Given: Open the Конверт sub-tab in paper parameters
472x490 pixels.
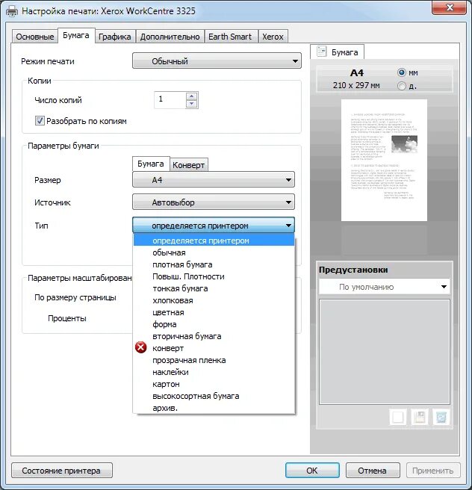Looking at the screenshot, I should click(189, 165).
